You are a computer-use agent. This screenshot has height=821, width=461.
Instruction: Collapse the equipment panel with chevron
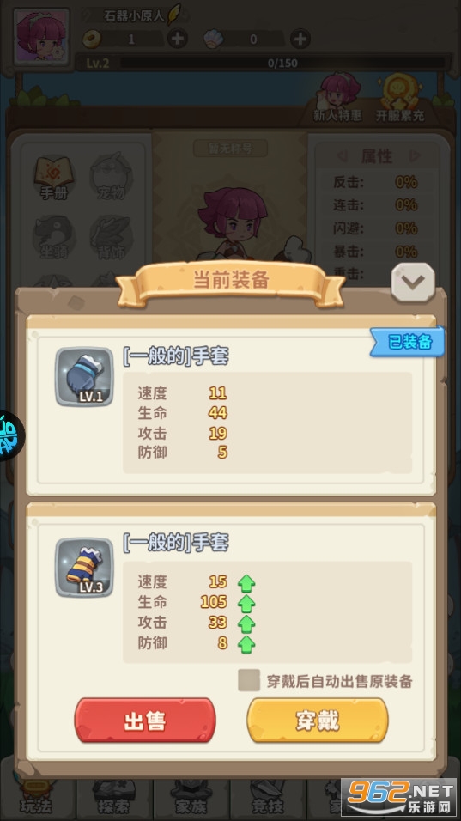(413, 283)
